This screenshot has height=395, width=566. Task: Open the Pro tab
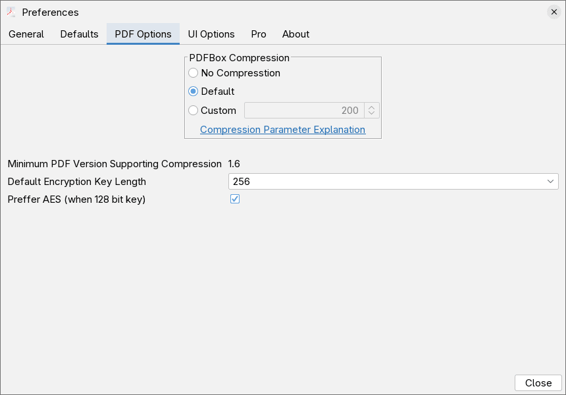258,34
